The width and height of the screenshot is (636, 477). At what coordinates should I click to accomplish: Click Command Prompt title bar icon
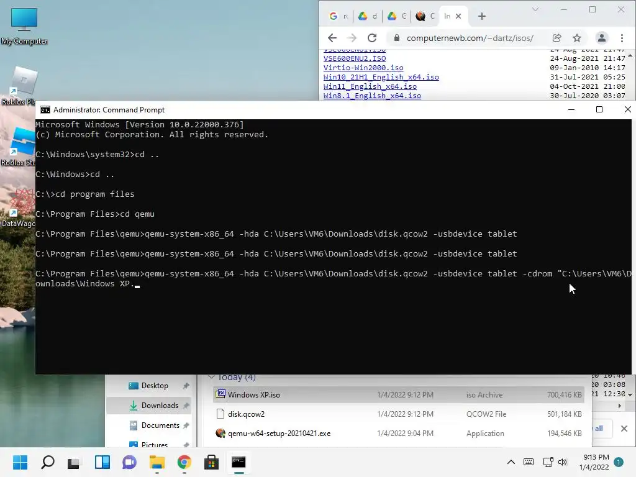point(45,110)
